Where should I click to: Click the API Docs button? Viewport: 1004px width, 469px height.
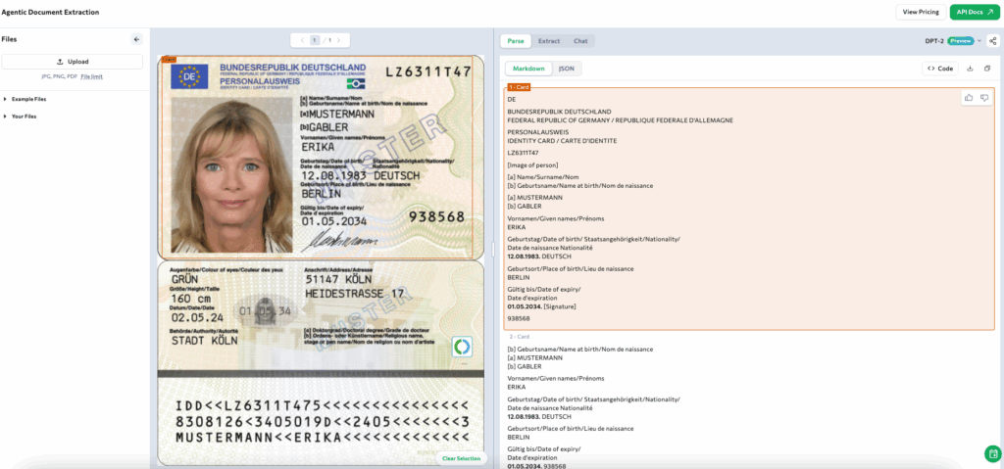point(974,12)
